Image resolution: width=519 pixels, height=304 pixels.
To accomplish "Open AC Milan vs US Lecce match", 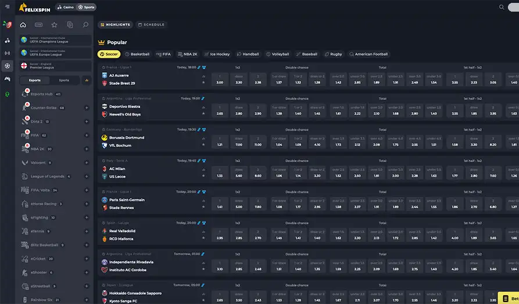I will coord(117,173).
